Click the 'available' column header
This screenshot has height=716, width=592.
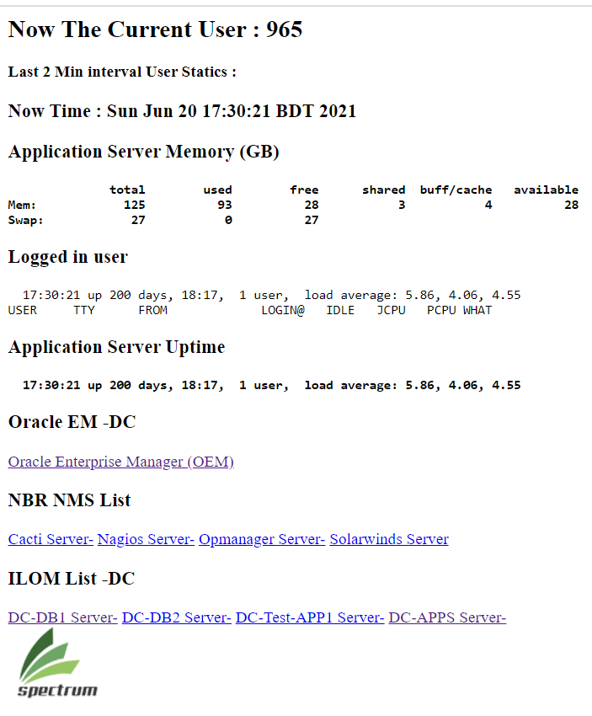[x=546, y=190]
